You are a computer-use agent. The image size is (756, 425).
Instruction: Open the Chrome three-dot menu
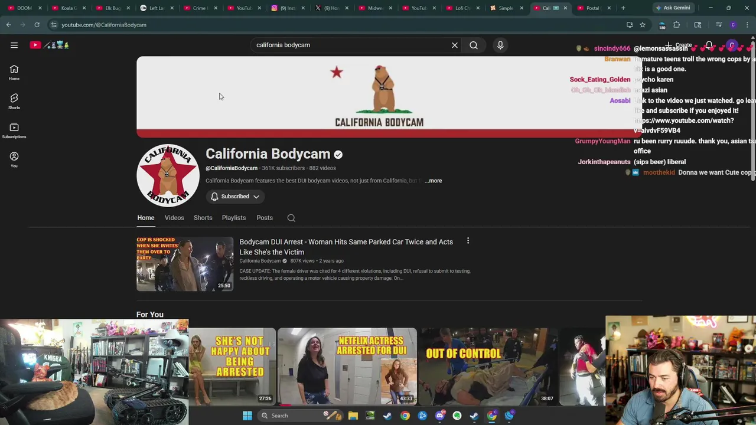pos(747,25)
